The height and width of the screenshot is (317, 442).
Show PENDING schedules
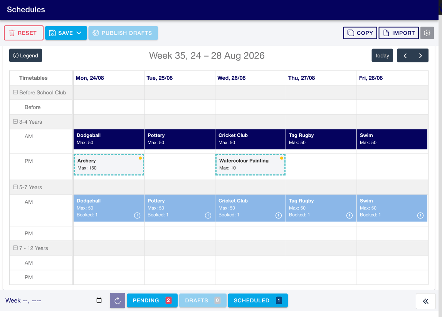click(x=152, y=300)
